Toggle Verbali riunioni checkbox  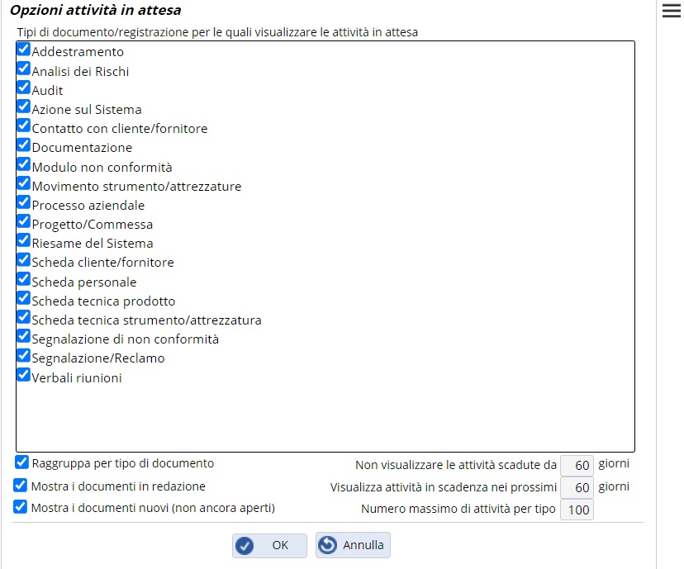click(x=24, y=376)
